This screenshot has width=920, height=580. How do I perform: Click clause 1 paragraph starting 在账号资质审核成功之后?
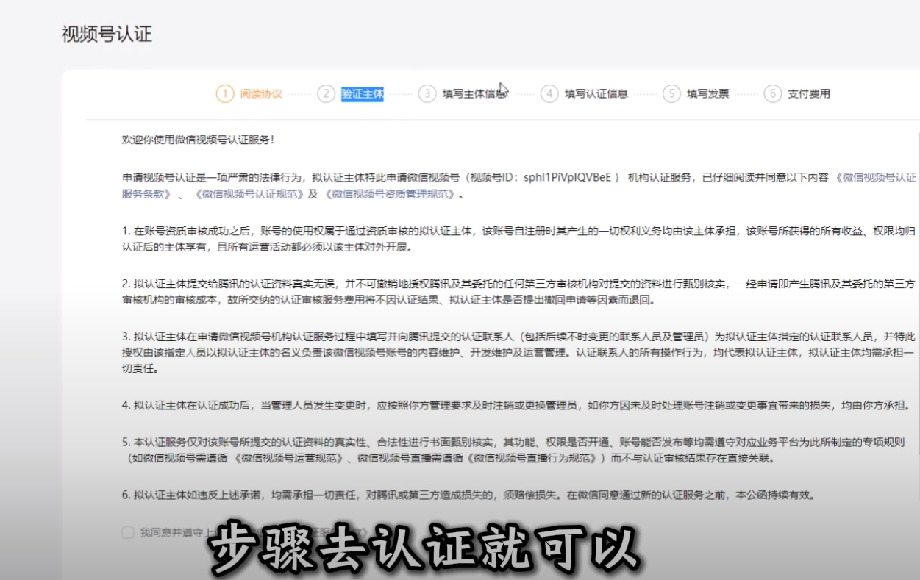point(519,239)
